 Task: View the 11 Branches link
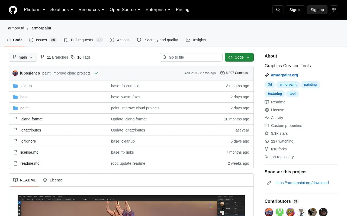pos(54,57)
